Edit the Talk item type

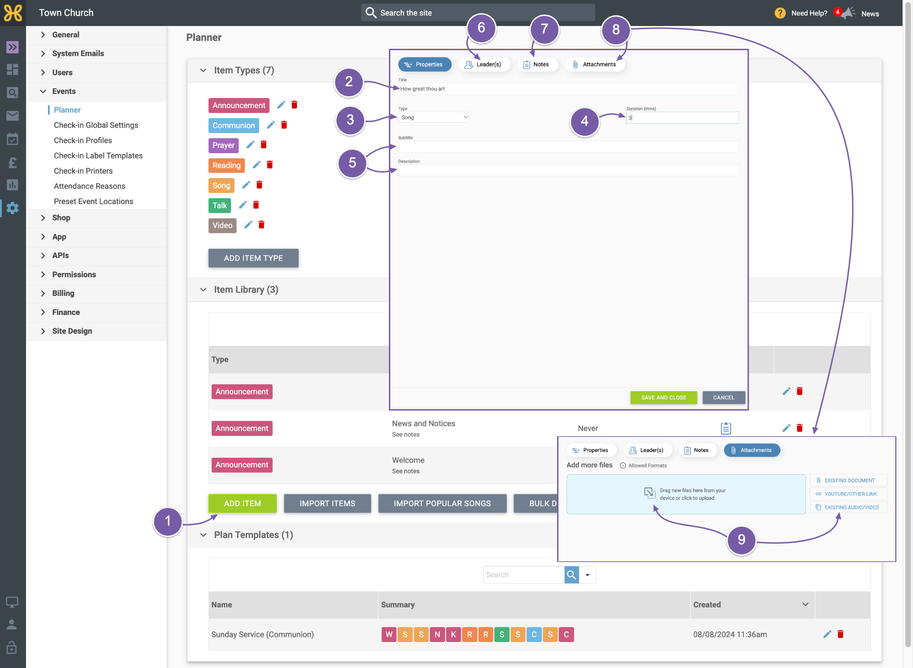coord(243,205)
